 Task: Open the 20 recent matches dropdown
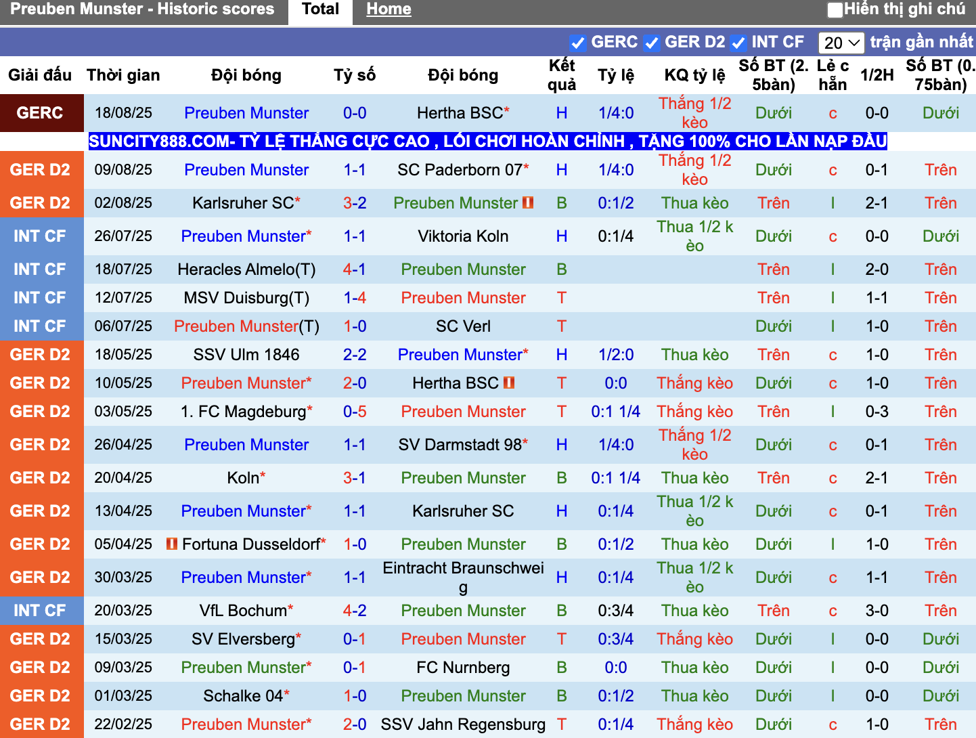841,43
